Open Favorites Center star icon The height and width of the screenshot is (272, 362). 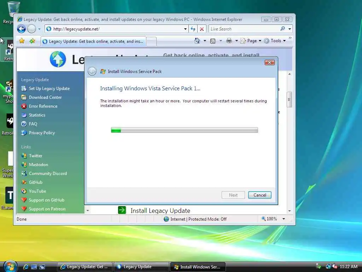point(22,41)
